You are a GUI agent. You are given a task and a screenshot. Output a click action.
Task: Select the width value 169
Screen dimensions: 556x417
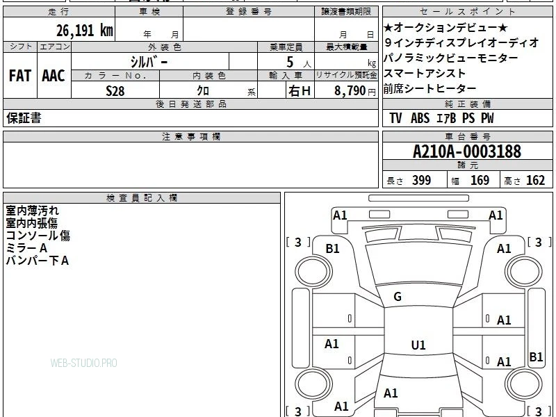click(x=480, y=180)
